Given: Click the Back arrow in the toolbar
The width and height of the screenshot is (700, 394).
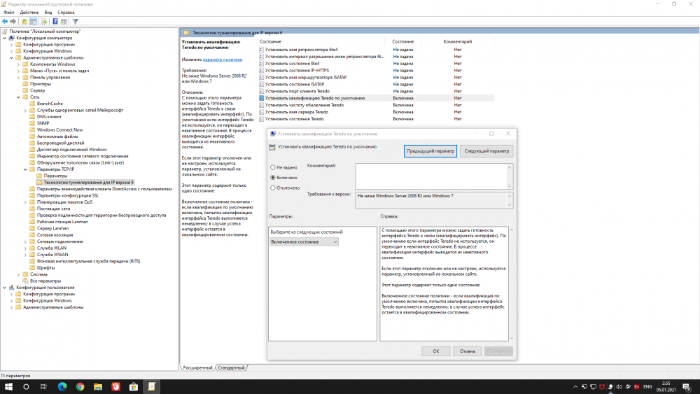Looking at the screenshot, I should [x=5, y=22].
